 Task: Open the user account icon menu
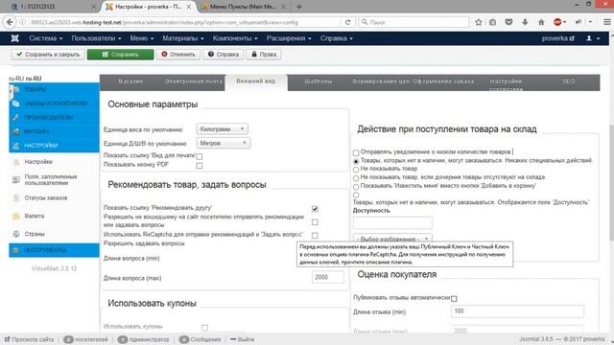click(x=593, y=38)
